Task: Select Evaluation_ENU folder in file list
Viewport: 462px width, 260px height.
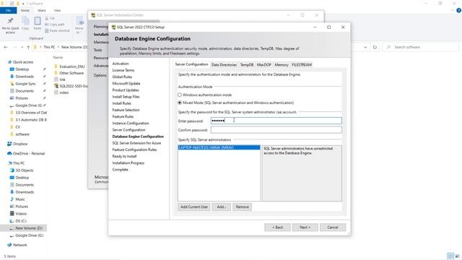Action: 72,66
